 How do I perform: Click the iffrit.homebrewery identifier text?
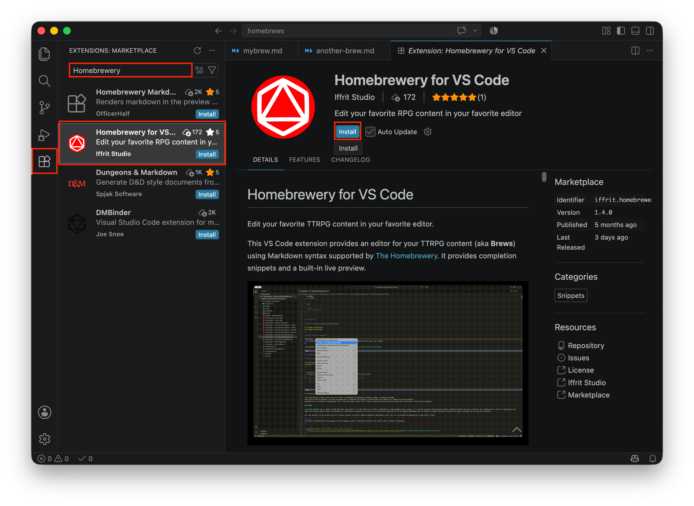coord(623,200)
